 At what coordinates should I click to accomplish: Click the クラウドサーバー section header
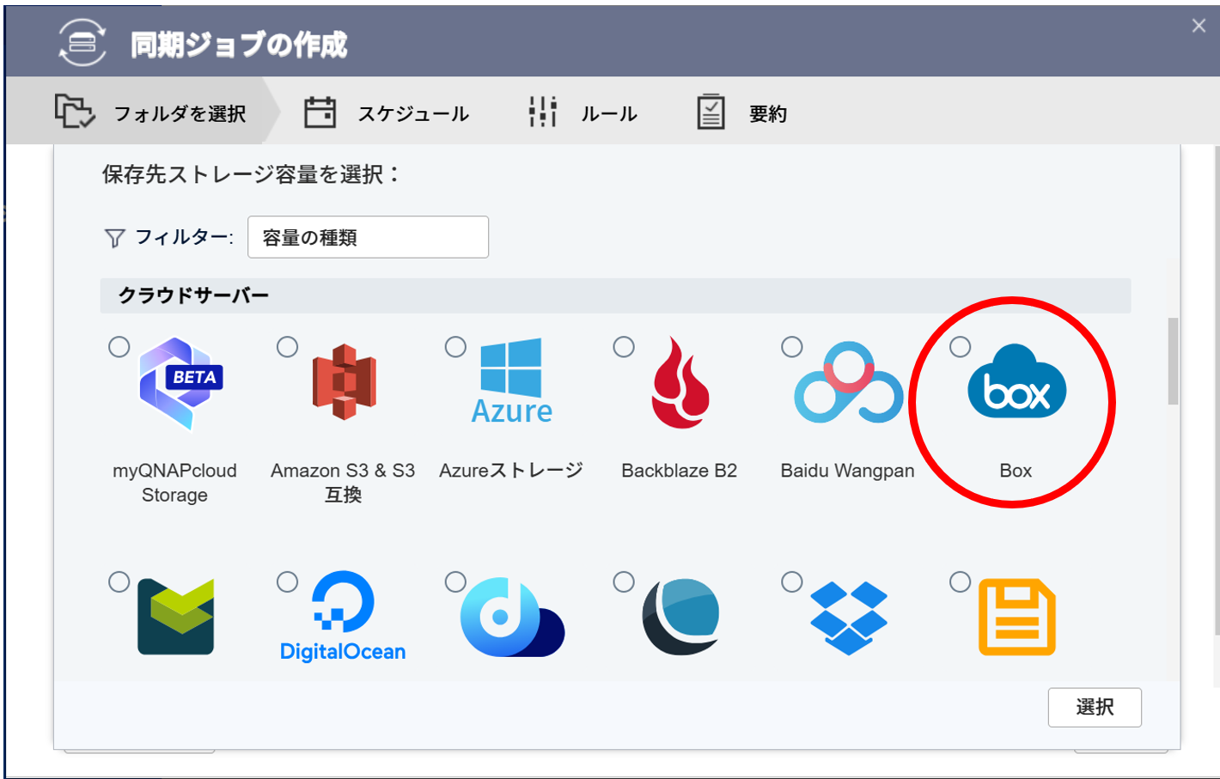point(615,295)
